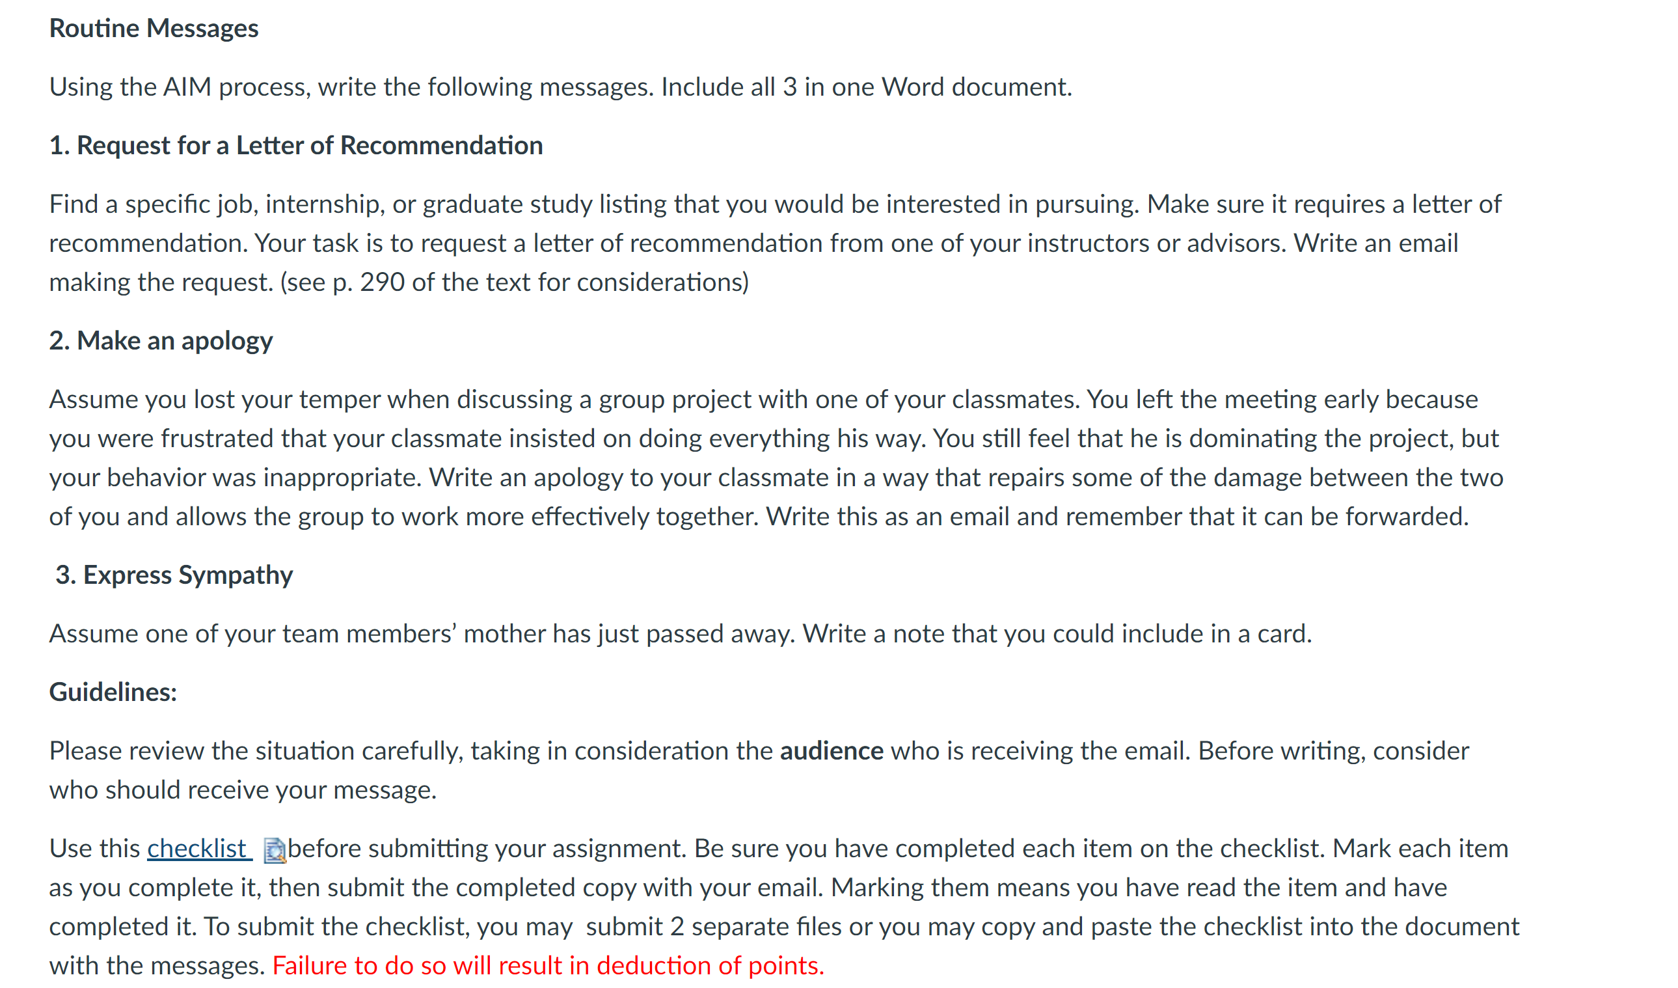
Task: Click the 'Guidelines:' heading
Action: [113, 691]
